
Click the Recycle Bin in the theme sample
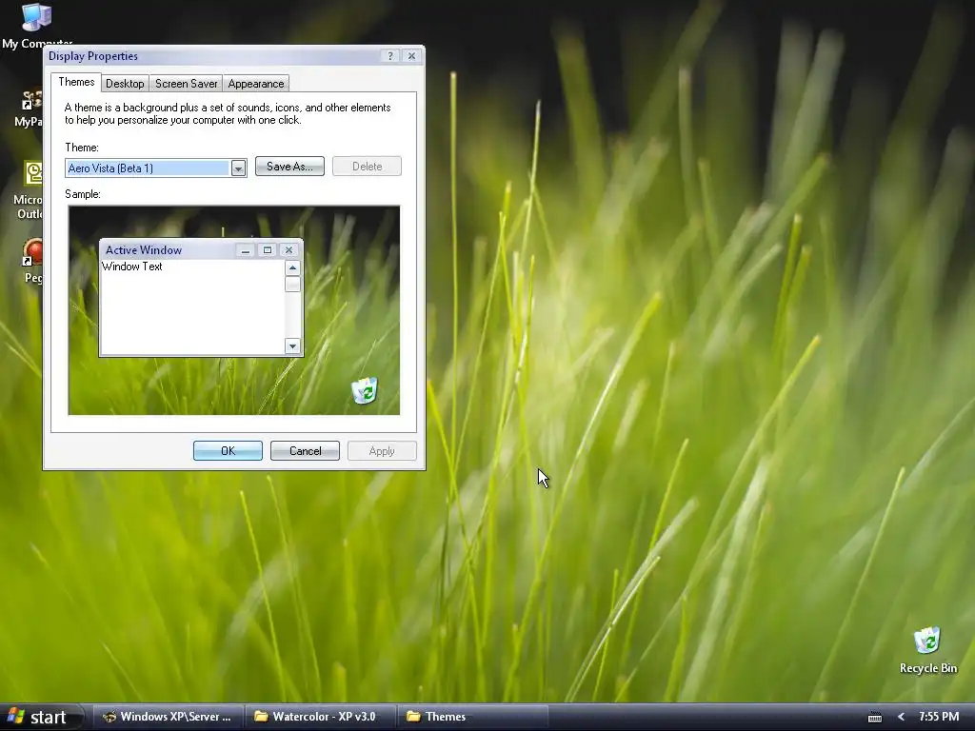365,390
